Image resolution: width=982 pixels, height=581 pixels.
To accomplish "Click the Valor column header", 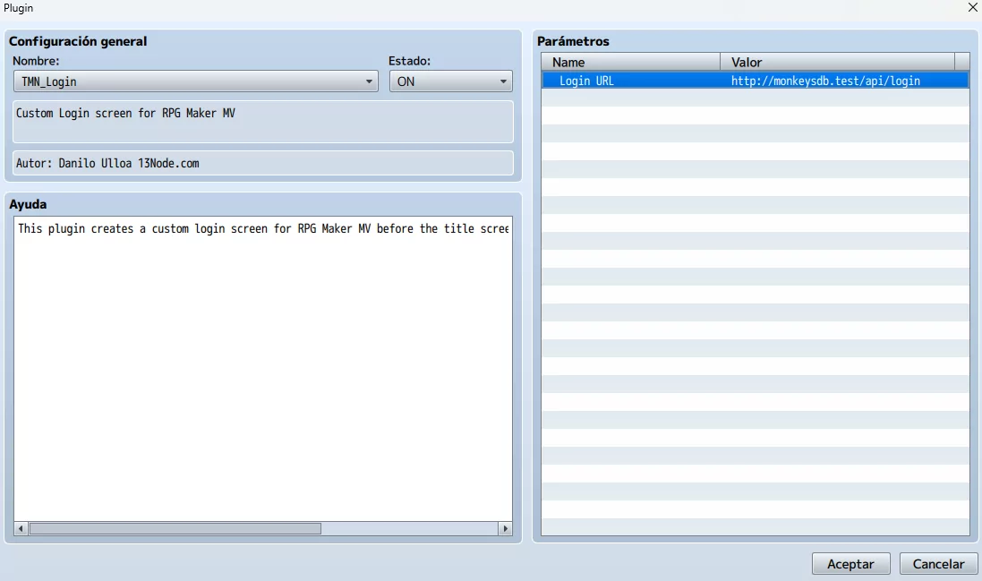I will [837, 62].
